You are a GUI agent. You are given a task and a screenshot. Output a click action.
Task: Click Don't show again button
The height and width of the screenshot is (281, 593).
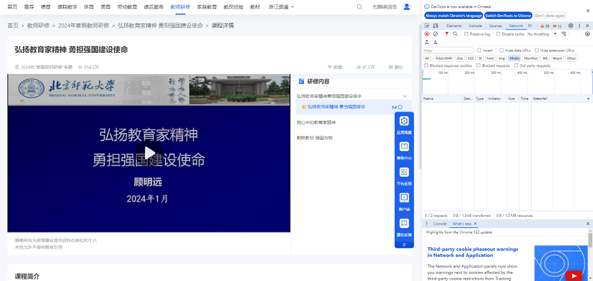coord(551,15)
